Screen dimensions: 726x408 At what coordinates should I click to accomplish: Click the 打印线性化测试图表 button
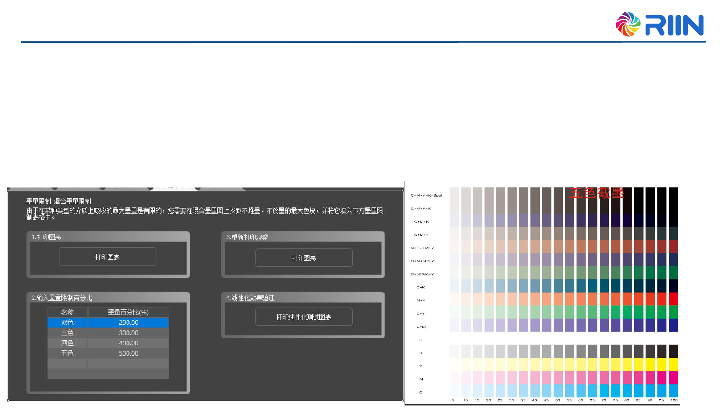304,317
